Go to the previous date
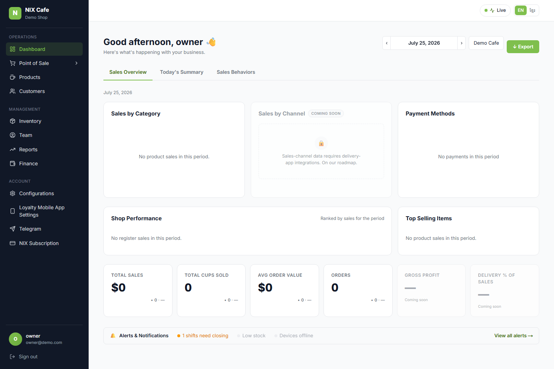The width and height of the screenshot is (554, 369). [x=387, y=43]
